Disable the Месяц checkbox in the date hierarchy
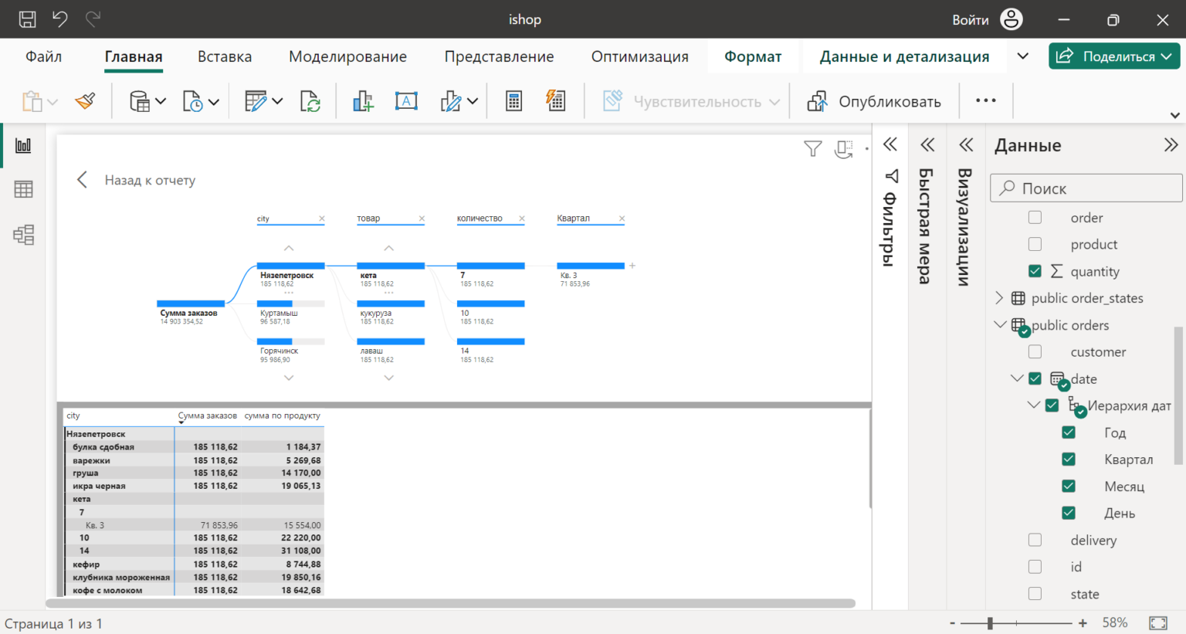The height and width of the screenshot is (634, 1186). (x=1069, y=486)
